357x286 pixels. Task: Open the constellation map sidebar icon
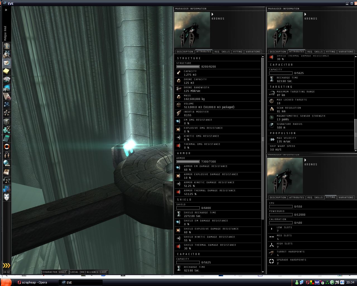(x=7, y=105)
